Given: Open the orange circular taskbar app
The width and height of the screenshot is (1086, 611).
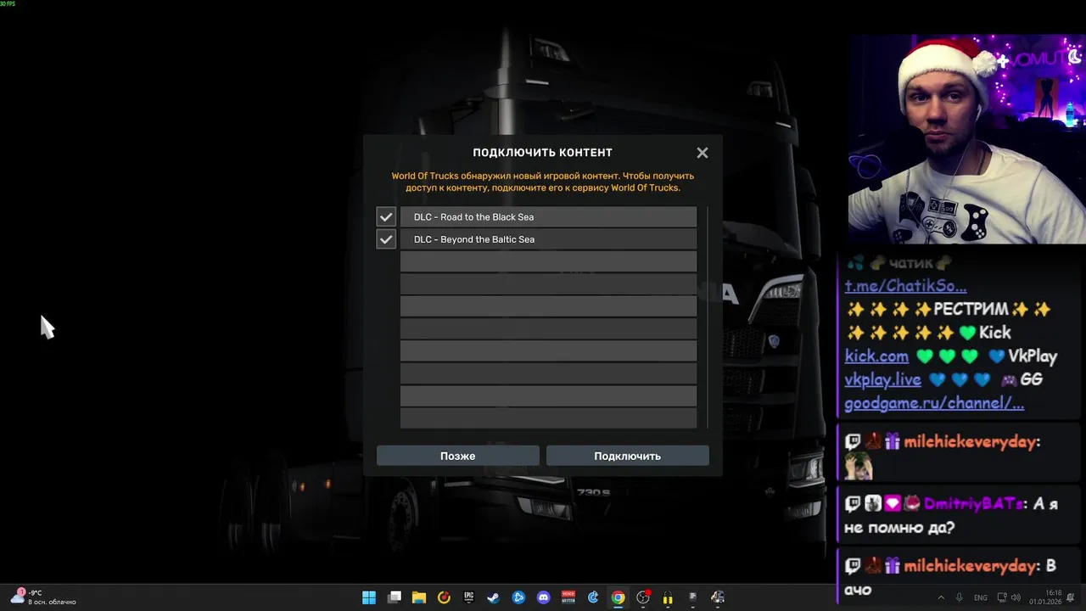Looking at the screenshot, I should 444,597.
